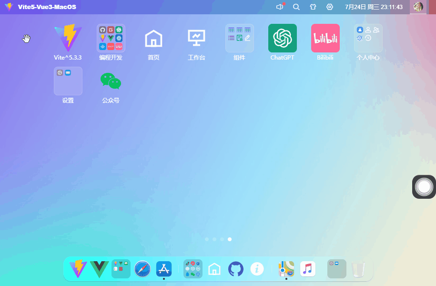
Task: Open the Vite^5.3.3 desktop app
Action: pos(68,38)
